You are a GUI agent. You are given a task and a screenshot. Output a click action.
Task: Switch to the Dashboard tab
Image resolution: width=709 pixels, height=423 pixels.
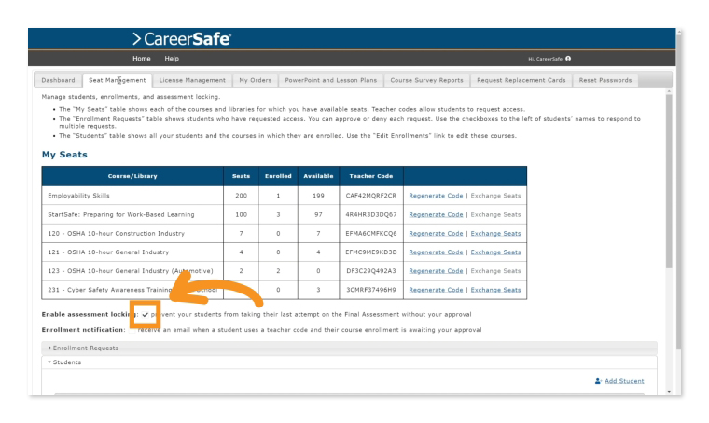(59, 80)
